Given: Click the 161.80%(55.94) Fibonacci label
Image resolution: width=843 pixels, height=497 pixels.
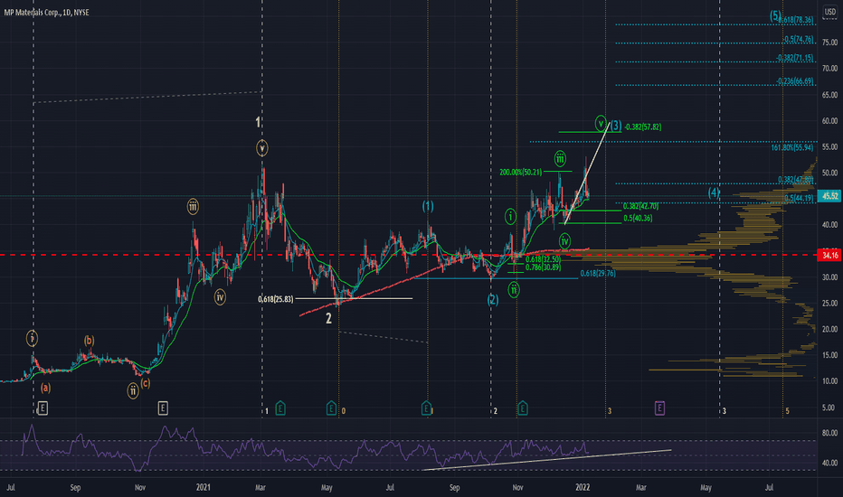Looking at the screenshot, I should click(x=792, y=147).
